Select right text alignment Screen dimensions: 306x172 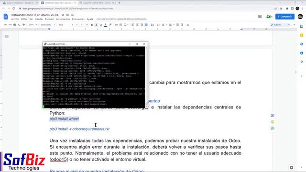click(x=142, y=25)
